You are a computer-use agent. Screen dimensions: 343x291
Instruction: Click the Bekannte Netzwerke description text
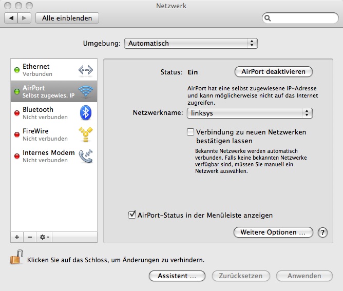coord(251,161)
